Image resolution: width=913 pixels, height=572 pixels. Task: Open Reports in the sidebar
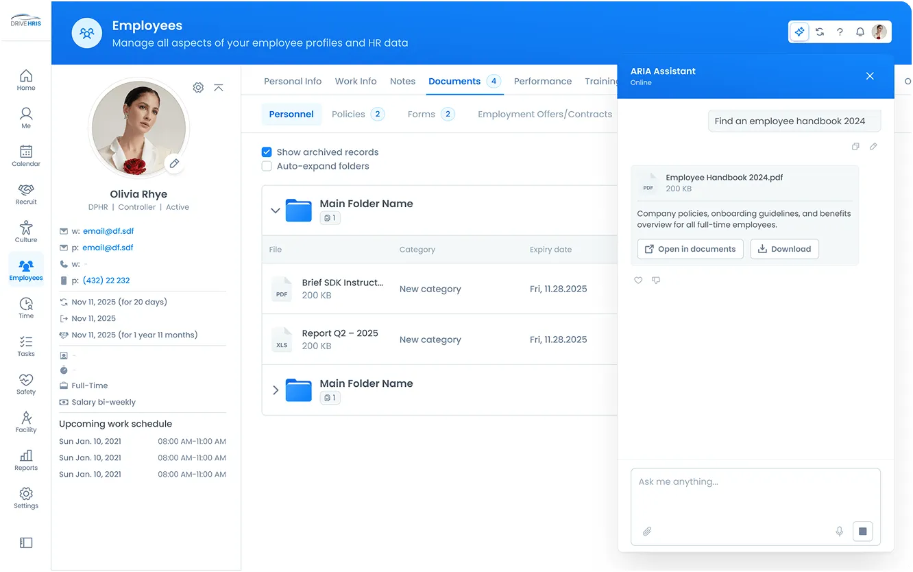point(26,460)
